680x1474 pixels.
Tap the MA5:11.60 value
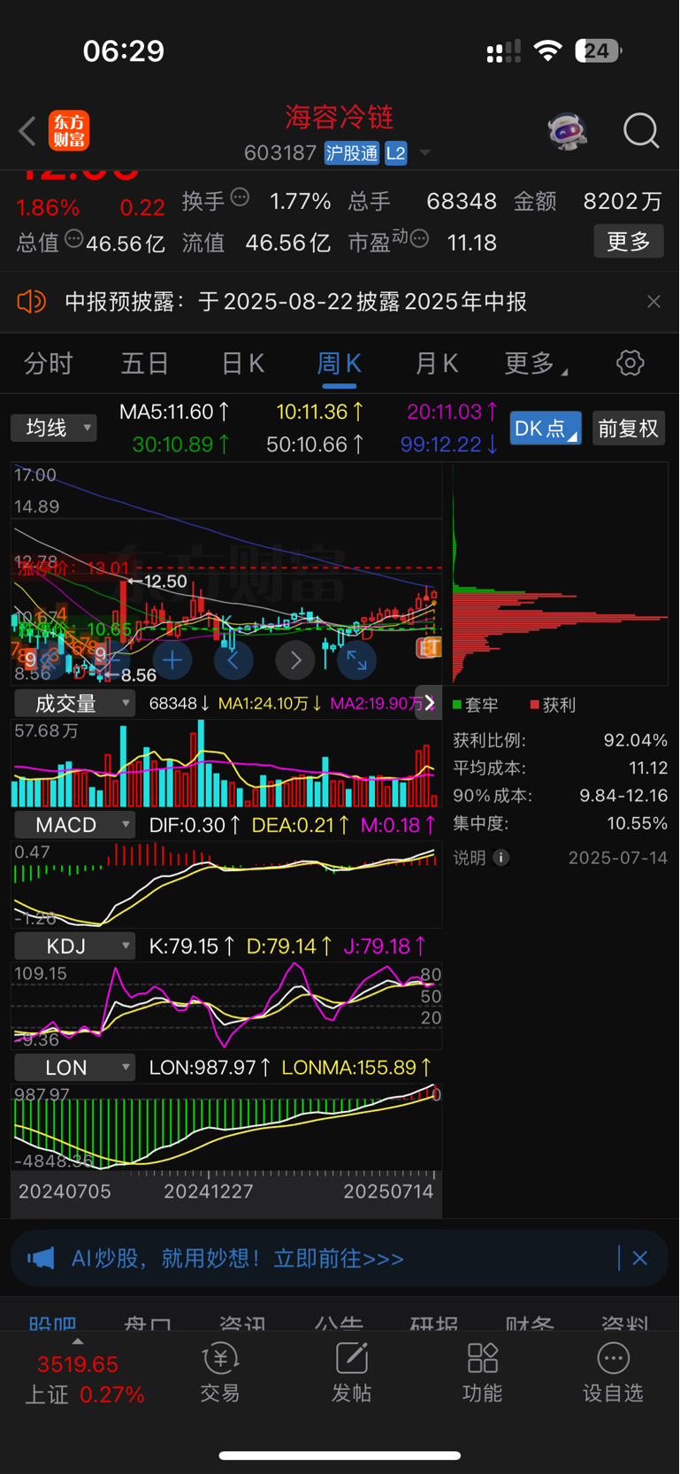pyautogui.click(x=174, y=412)
